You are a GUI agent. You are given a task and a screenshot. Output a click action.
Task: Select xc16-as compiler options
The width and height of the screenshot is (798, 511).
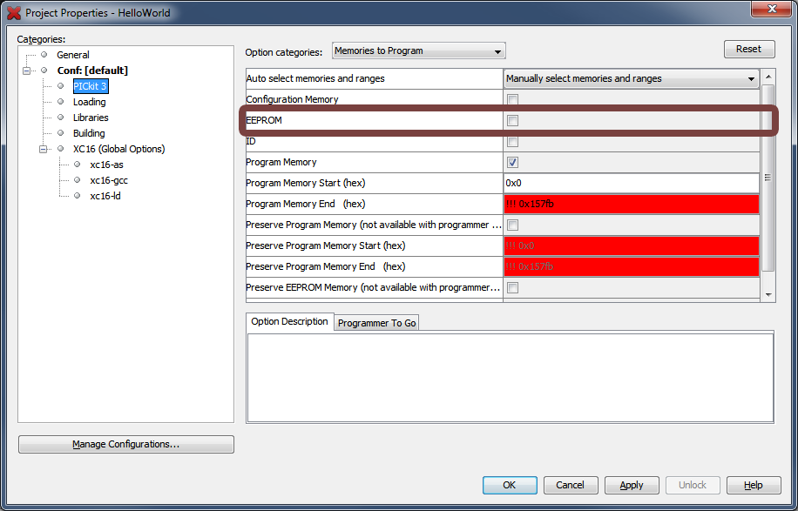pos(106,165)
